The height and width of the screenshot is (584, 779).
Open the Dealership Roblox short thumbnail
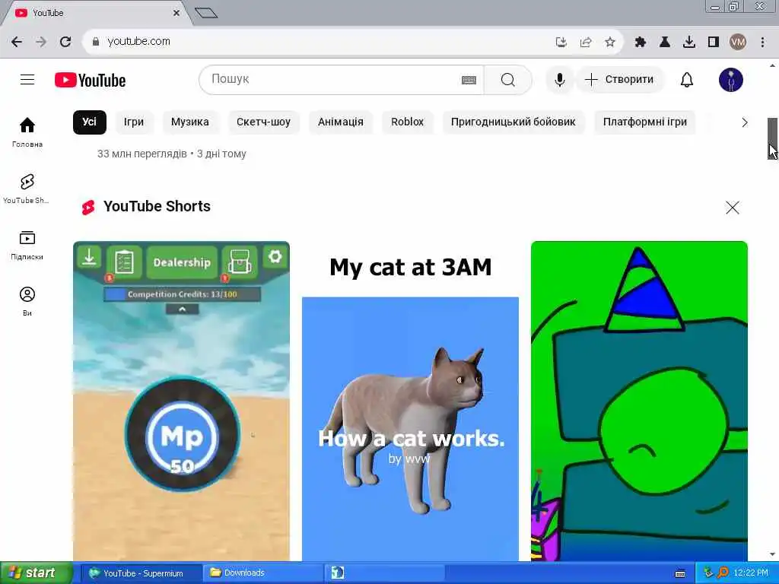181,401
